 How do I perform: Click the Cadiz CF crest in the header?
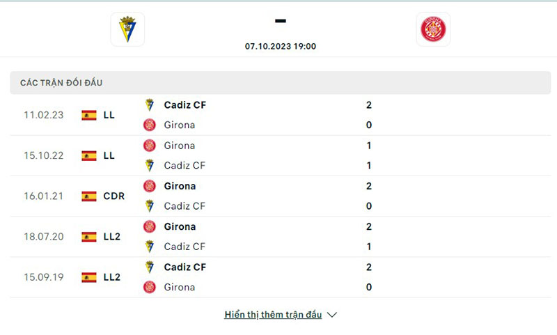click(x=127, y=29)
